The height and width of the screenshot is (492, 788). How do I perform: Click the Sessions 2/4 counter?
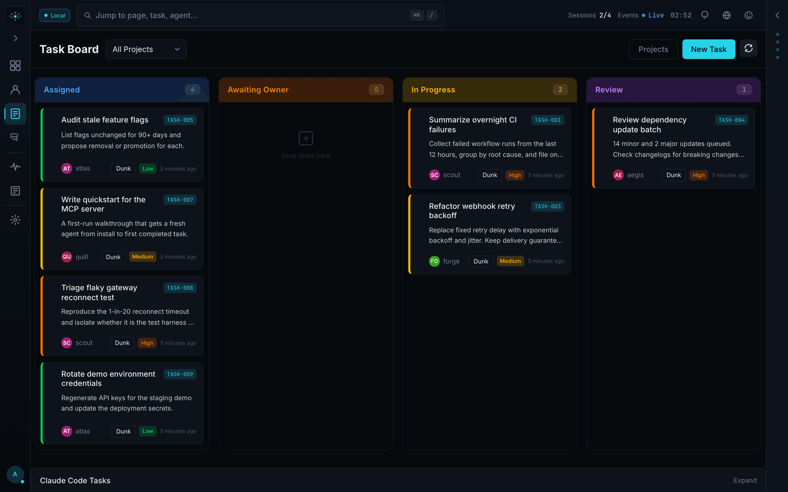(589, 15)
